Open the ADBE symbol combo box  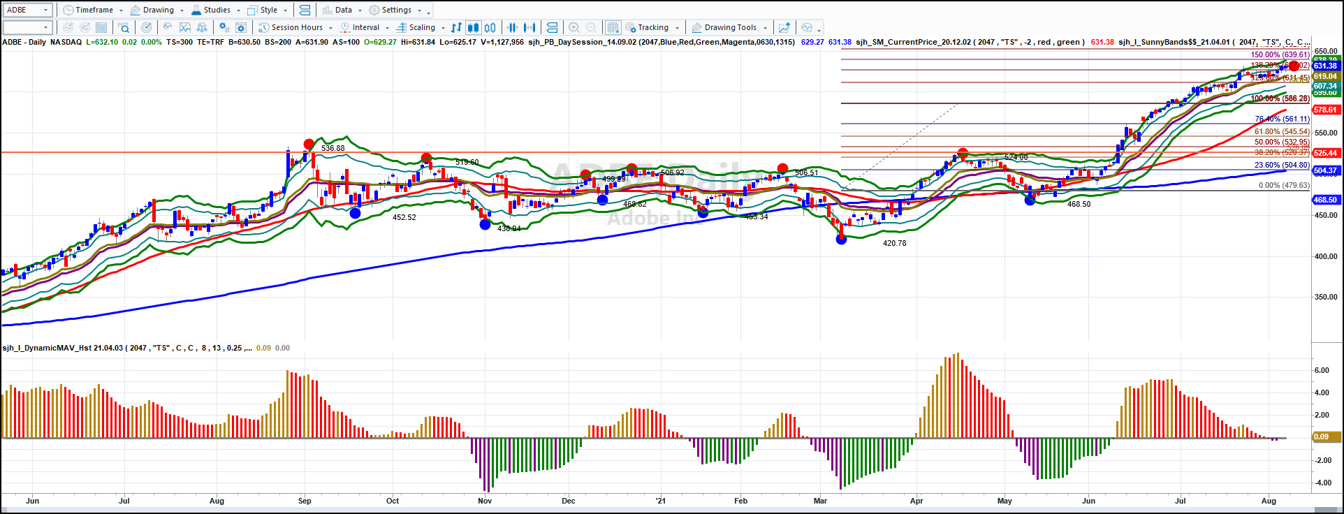[x=27, y=10]
